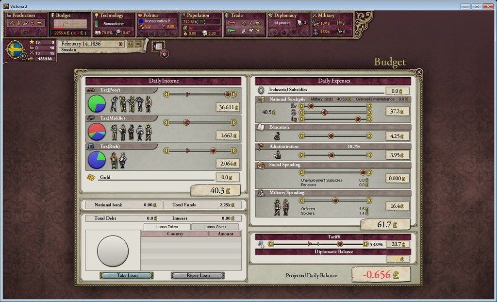Sort loans by the Amount column header
This screenshot has width=497, height=302.
tap(225, 234)
